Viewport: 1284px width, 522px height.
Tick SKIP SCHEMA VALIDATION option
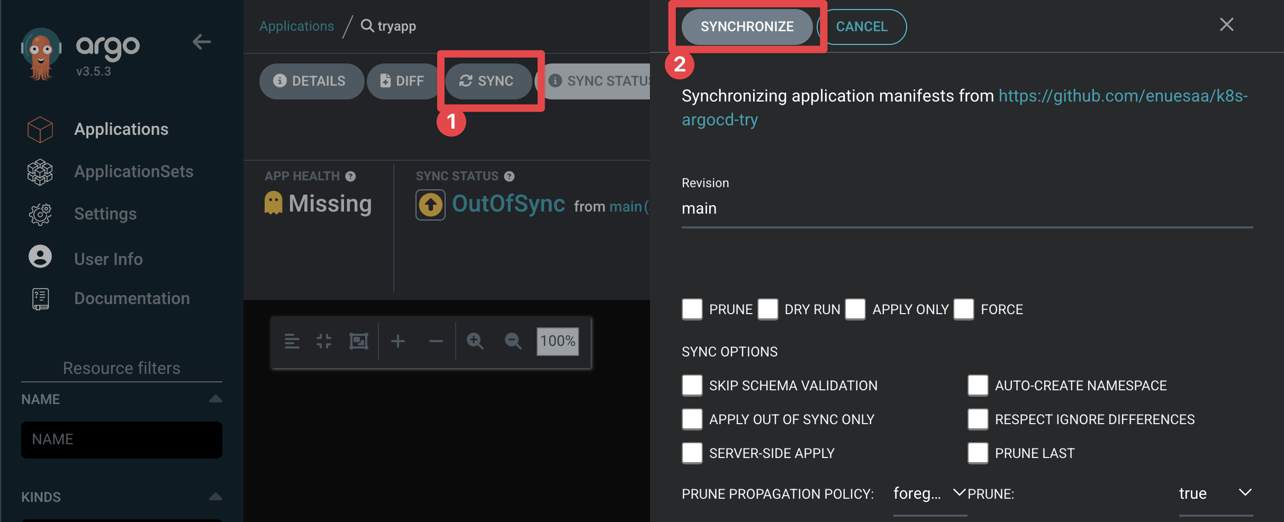692,386
